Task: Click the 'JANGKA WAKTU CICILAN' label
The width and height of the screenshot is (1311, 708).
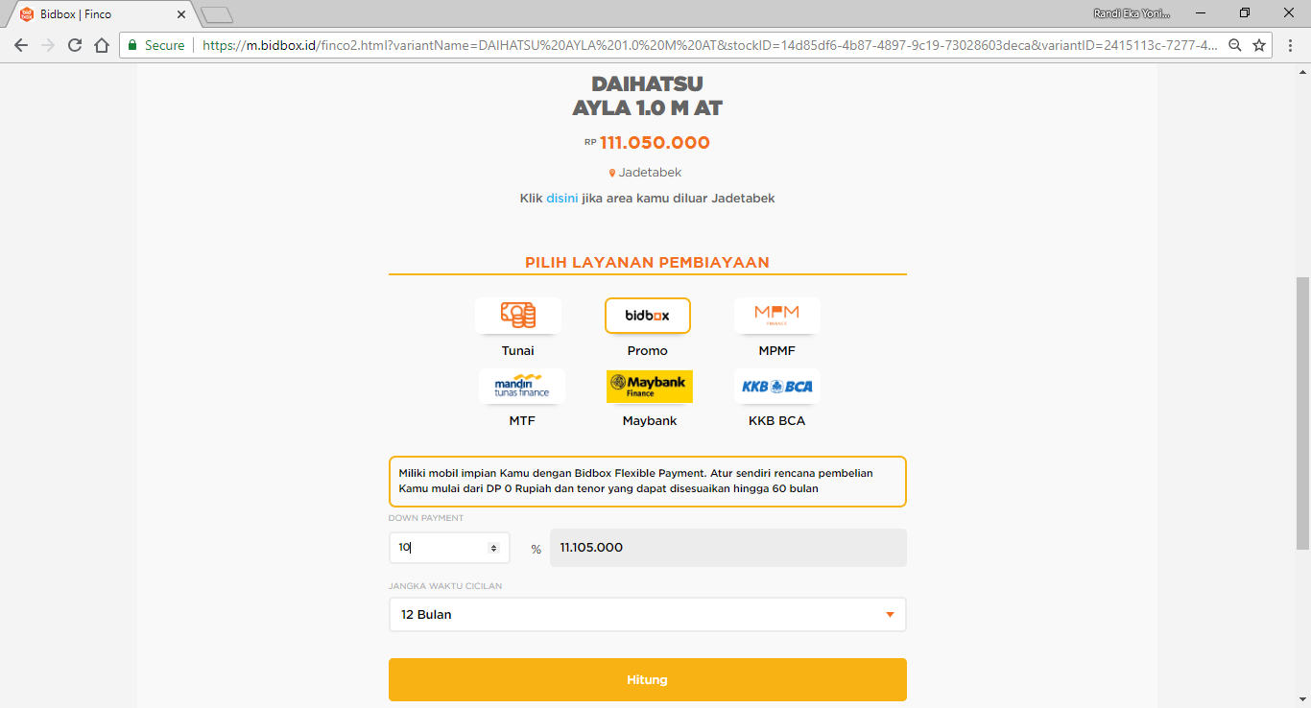Action: click(445, 586)
